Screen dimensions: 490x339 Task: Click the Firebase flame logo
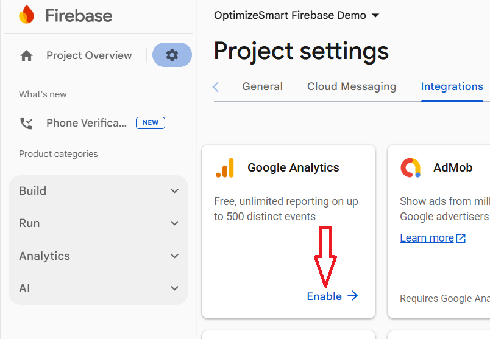pos(26,15)
